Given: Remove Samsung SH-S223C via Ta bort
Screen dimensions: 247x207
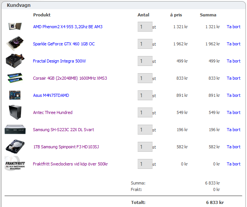Looking at the screenshot, I should click(234, 130).
